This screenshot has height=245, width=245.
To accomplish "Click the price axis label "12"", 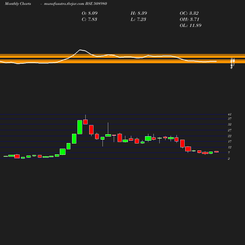I will point(230,147).
